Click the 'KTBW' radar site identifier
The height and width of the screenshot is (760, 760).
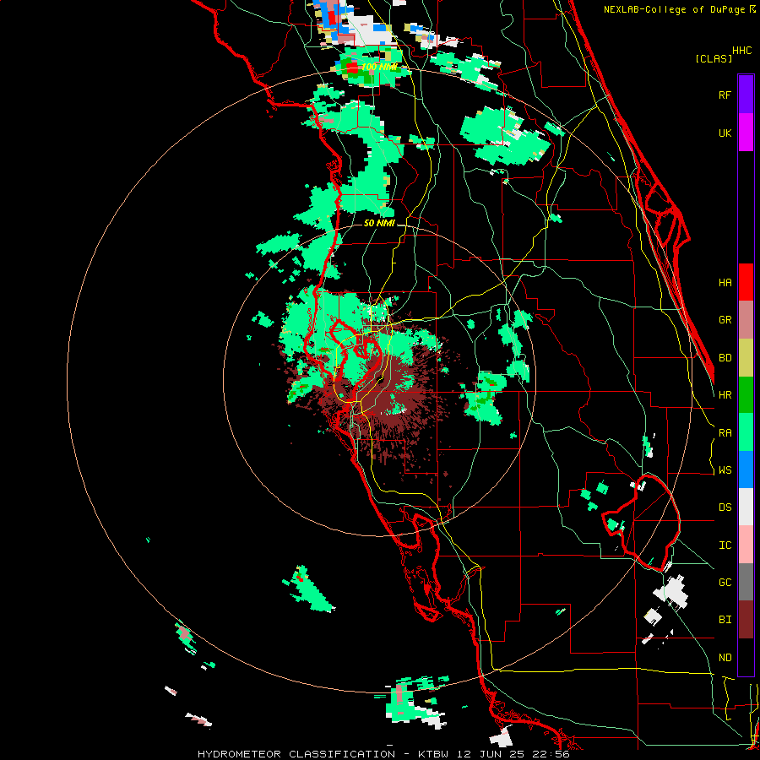coord(435,754)
